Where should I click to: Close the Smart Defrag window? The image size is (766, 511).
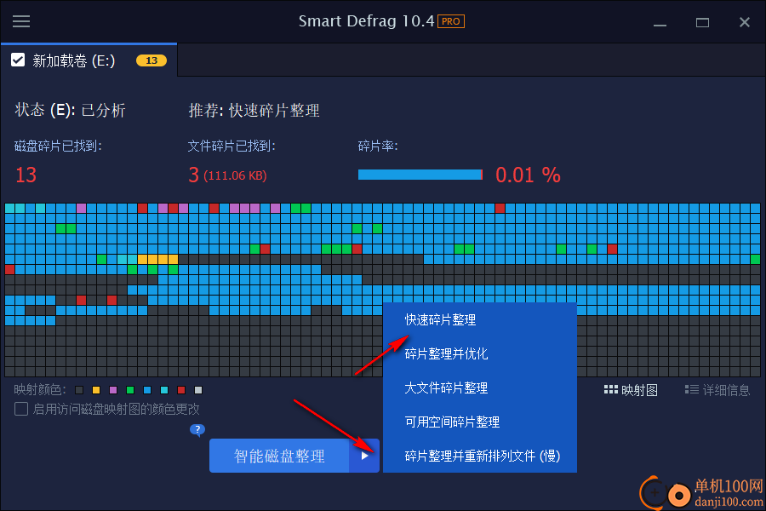coord(745,22)
